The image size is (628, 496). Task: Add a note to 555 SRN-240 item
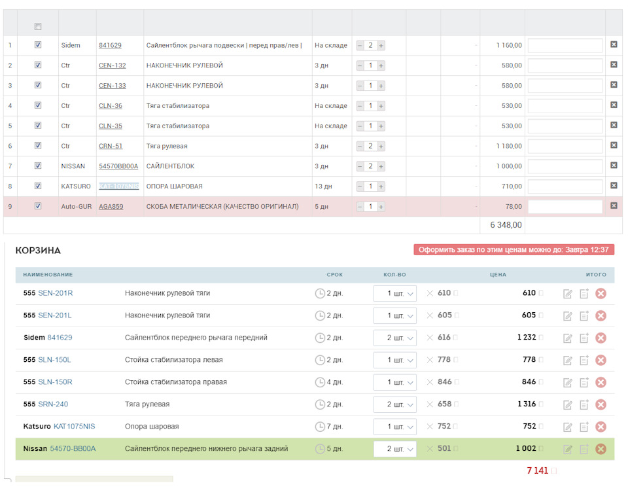tap(584, 404)
